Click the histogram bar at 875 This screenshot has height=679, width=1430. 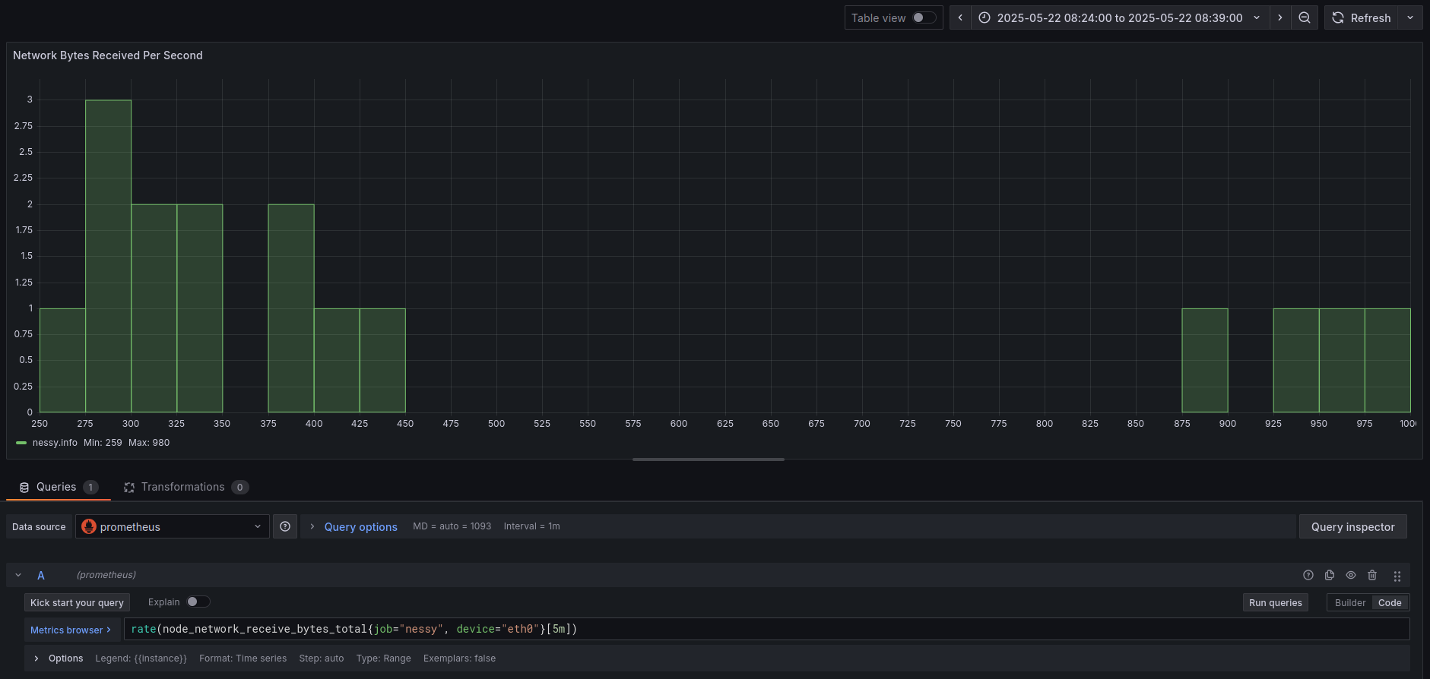1204,361
